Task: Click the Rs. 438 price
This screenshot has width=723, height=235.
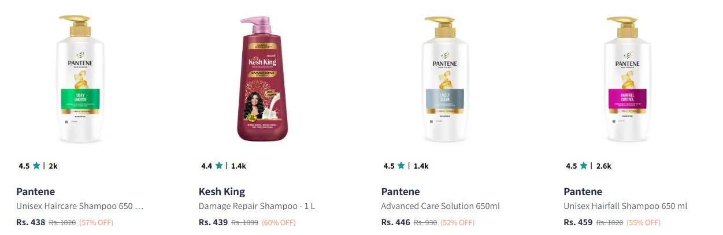Action: (x=31, y=222)
